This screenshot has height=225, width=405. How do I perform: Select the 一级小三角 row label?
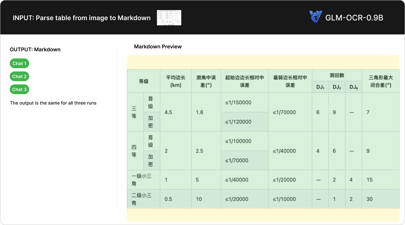pyautogui.click(x=141, y=180)
